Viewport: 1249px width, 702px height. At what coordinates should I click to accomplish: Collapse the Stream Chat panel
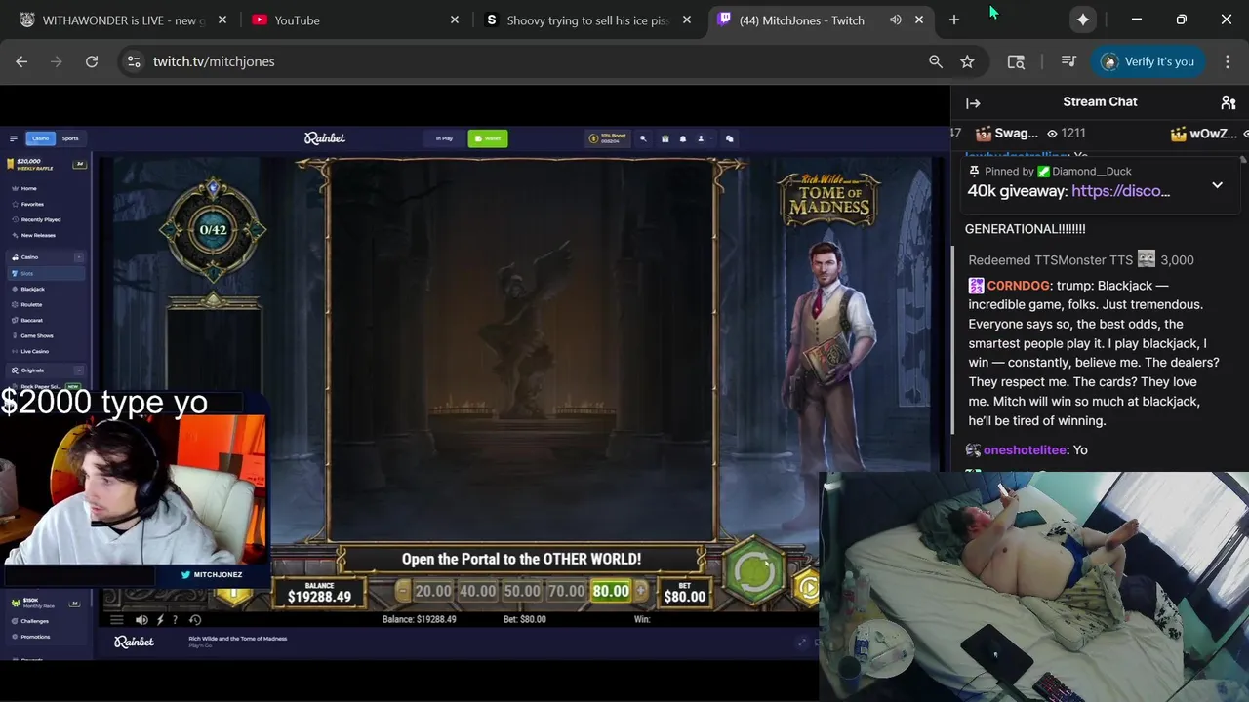[x=973, y=102]
